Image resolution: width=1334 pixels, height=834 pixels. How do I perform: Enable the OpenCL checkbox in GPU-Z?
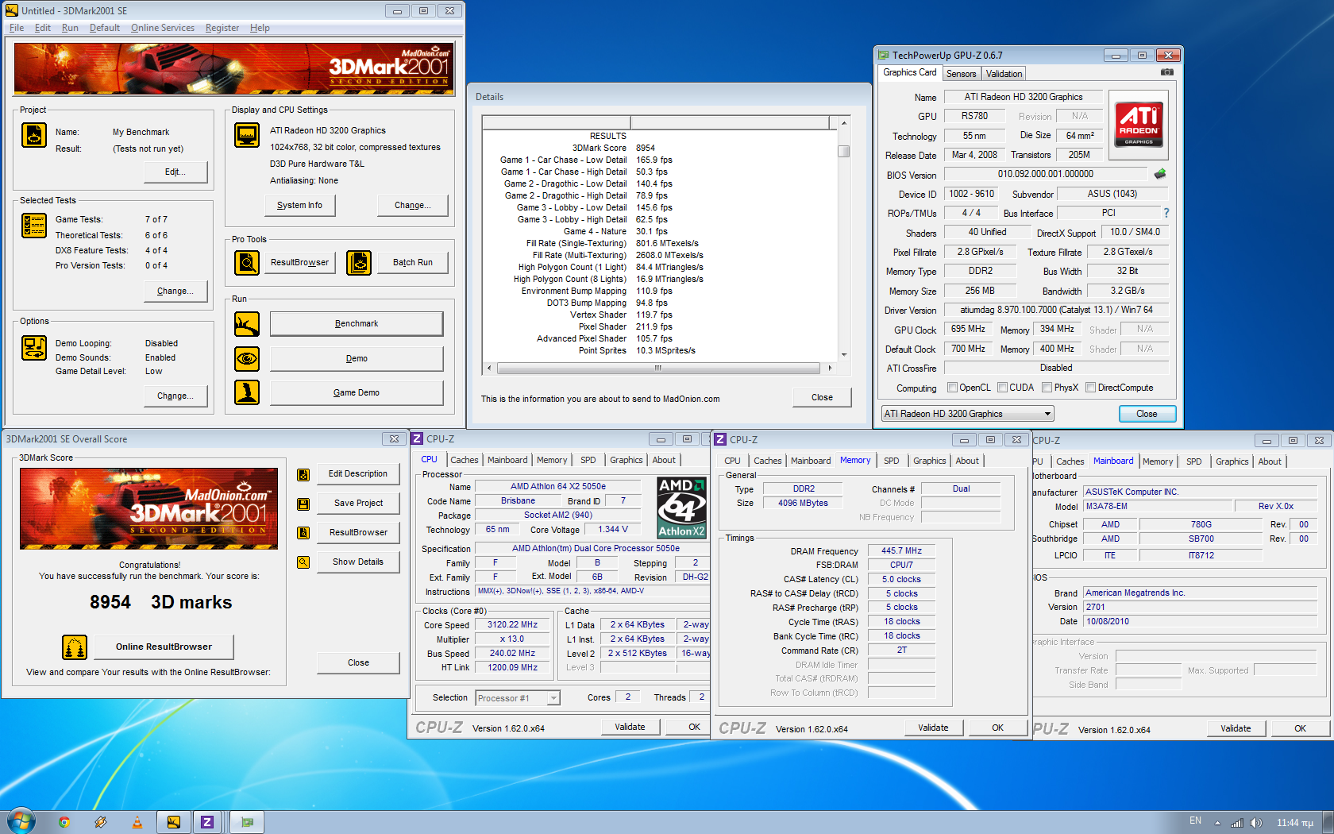tap(953, 388)
